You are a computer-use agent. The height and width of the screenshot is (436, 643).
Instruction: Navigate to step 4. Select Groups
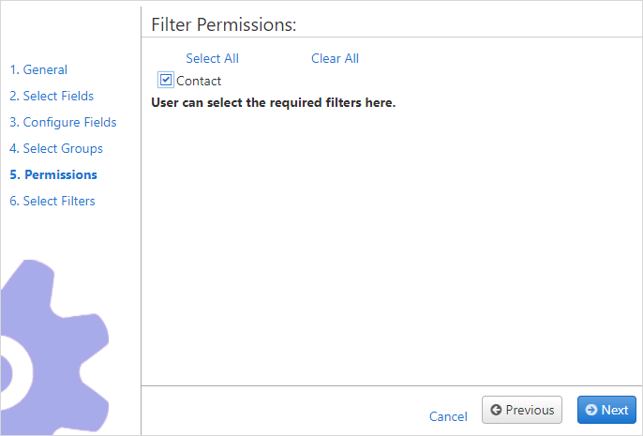(56, 148)
